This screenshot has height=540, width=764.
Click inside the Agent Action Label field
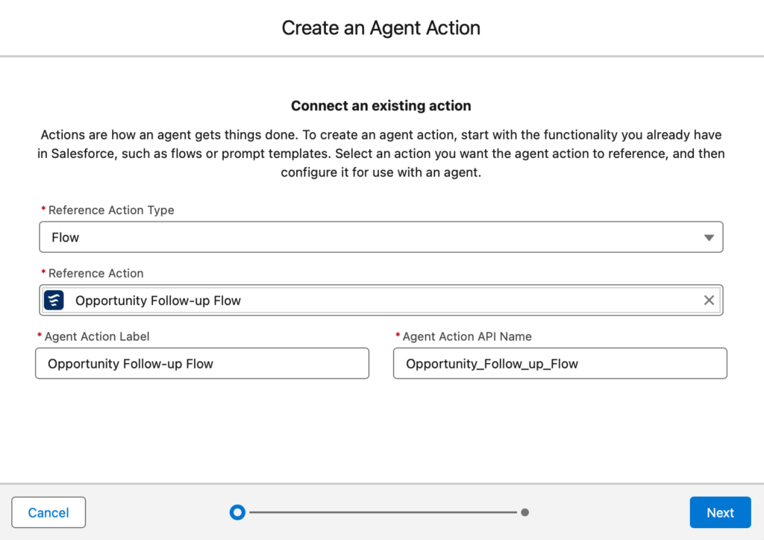pyautogui.click(x=201, y=363)
